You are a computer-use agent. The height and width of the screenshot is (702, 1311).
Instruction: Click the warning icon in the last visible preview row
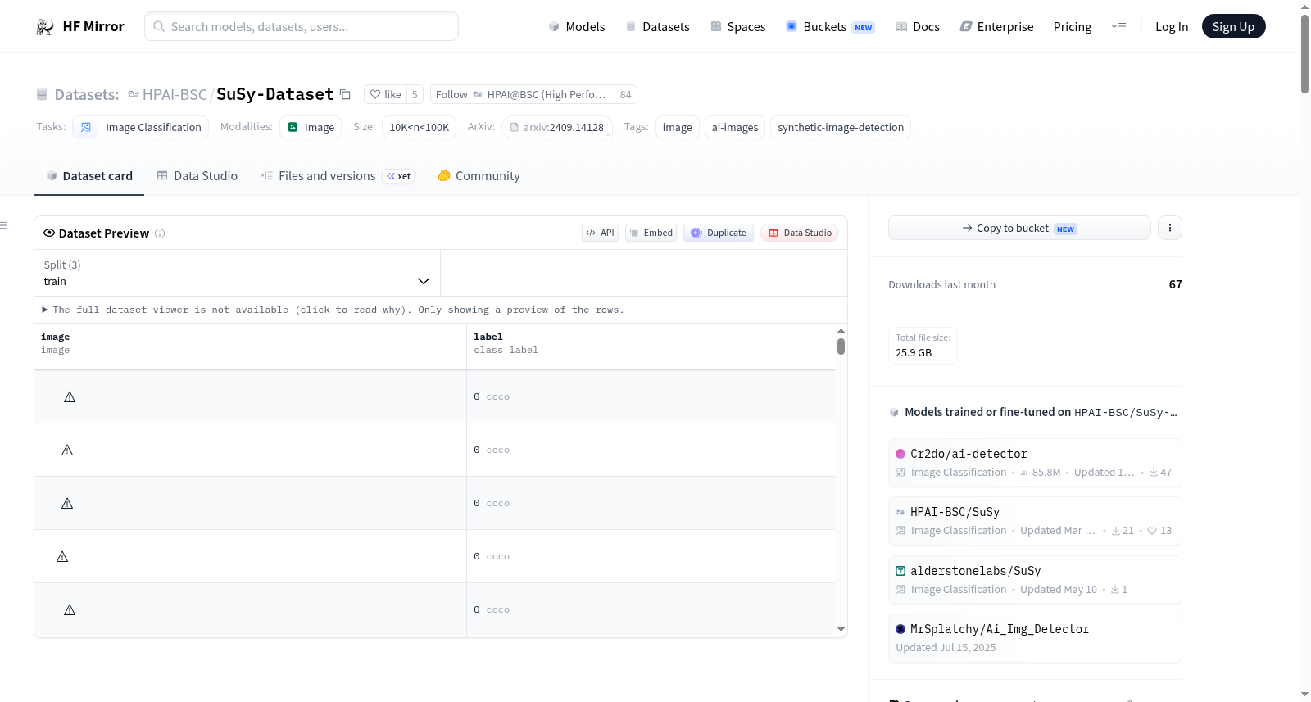click(x=70, y=610)
